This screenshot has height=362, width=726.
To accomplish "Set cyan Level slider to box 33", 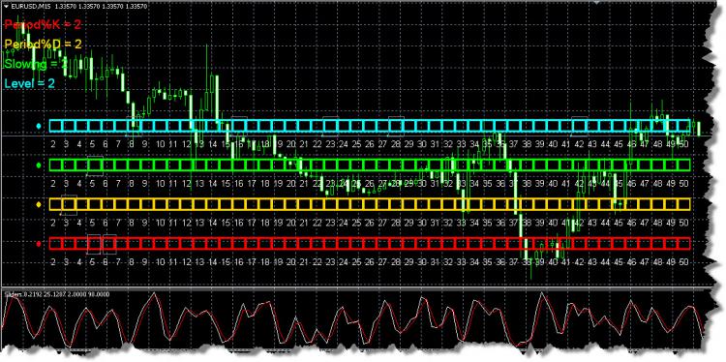I will coord(462,126).
